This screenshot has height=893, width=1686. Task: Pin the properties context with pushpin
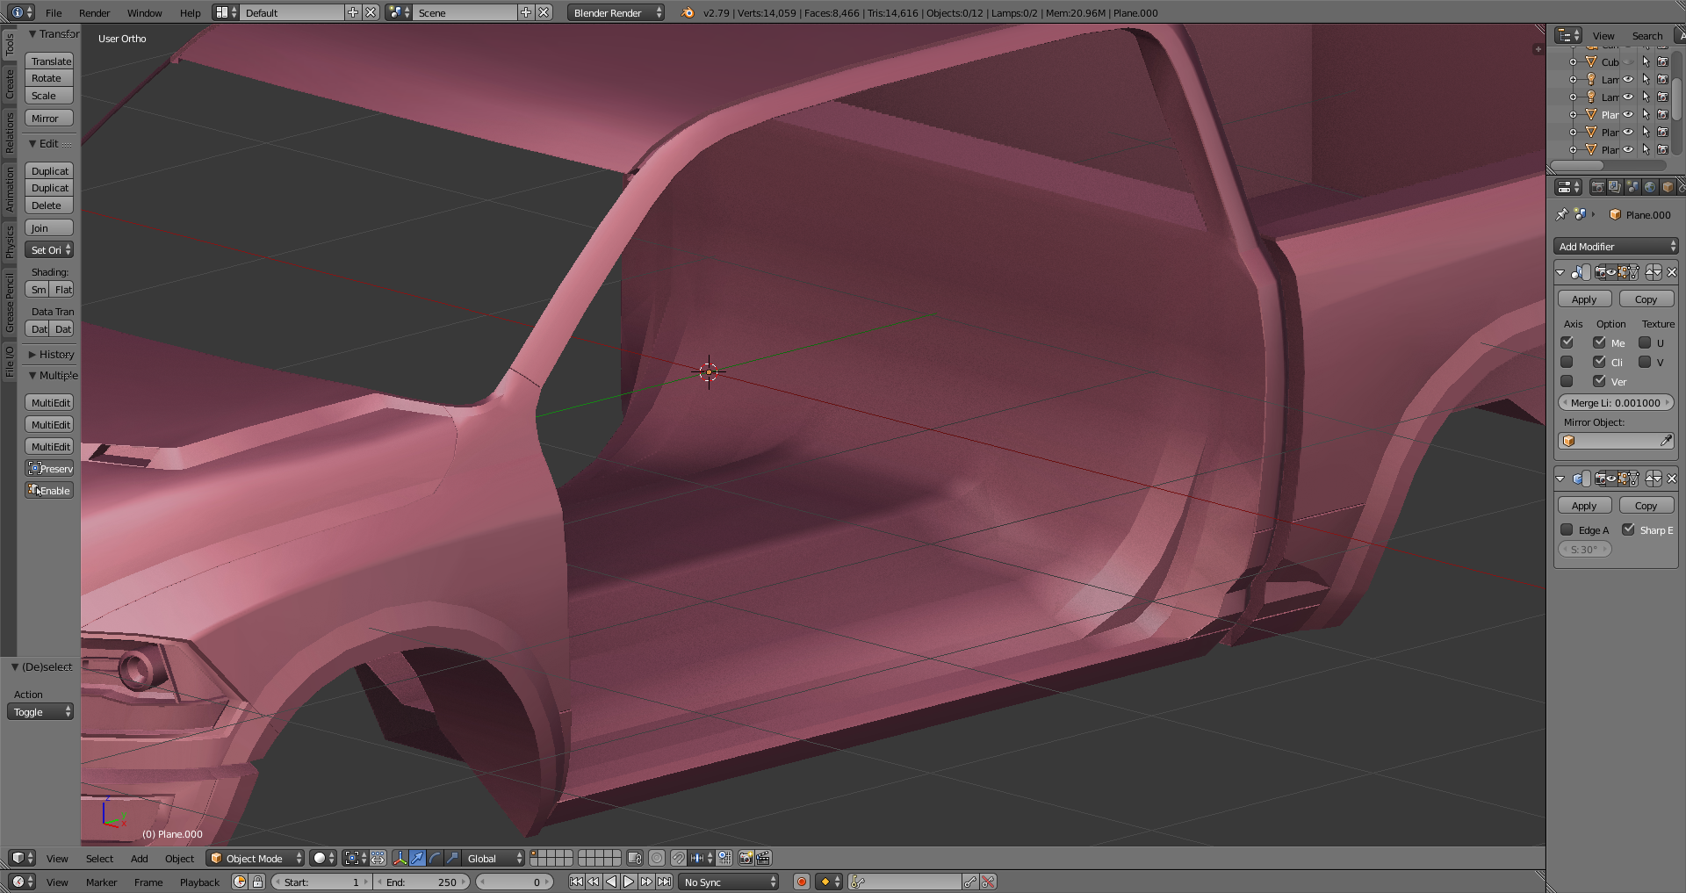click(1561, 214)
